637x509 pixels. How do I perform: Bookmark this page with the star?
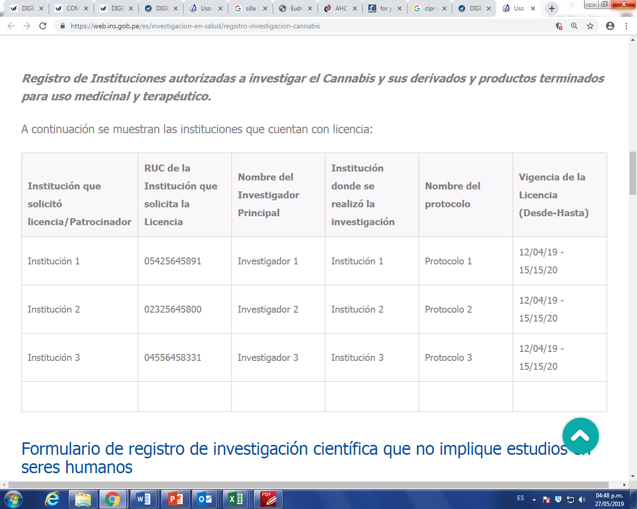click(590, 26)
